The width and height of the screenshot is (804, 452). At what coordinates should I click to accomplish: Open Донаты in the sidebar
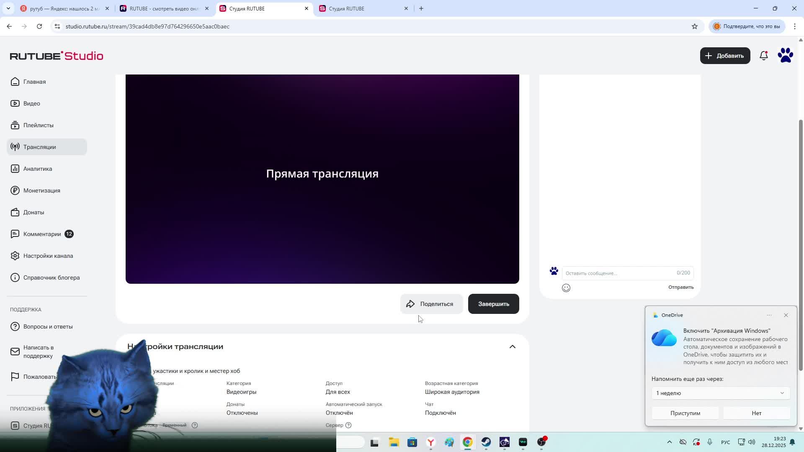[33, 212]
